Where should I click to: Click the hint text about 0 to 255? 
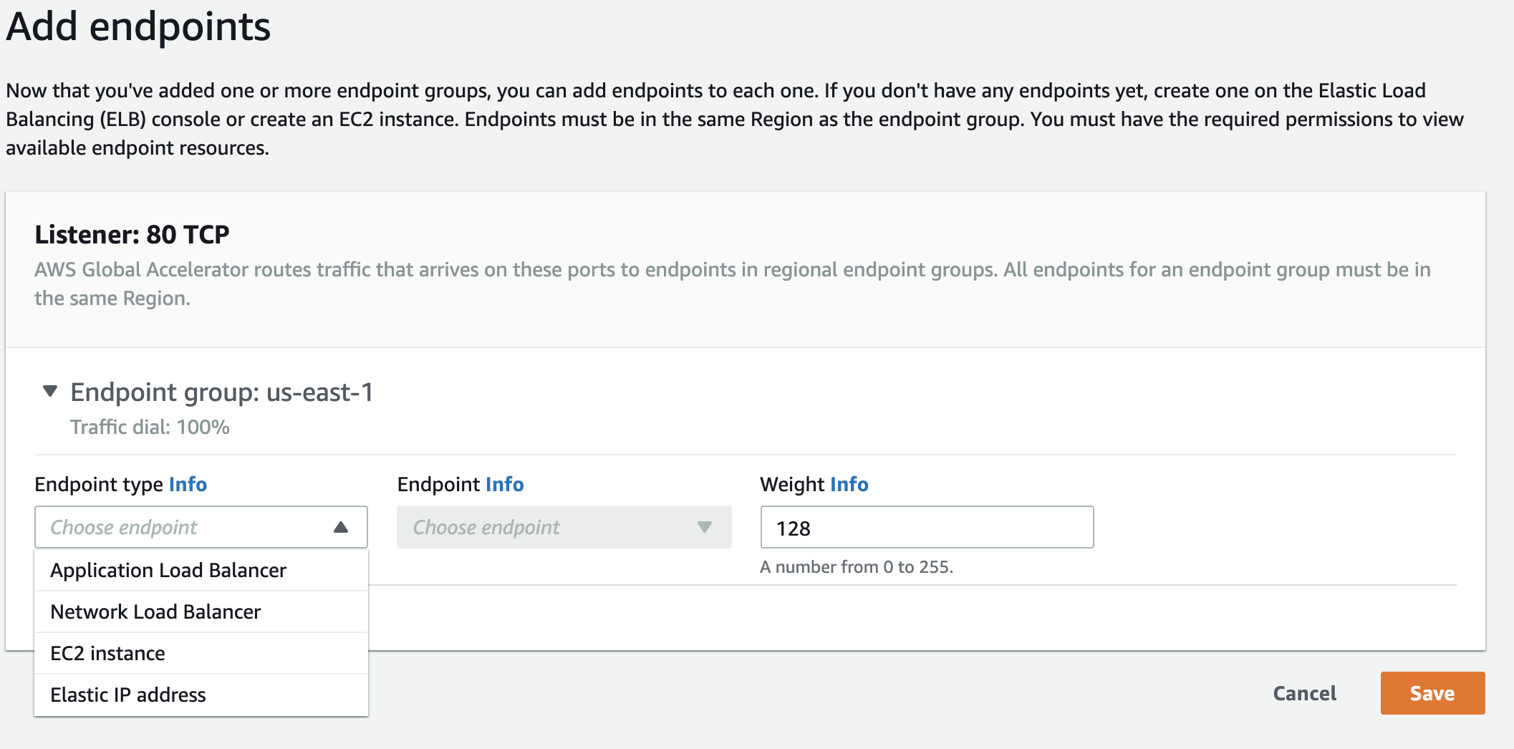[857, 567]
